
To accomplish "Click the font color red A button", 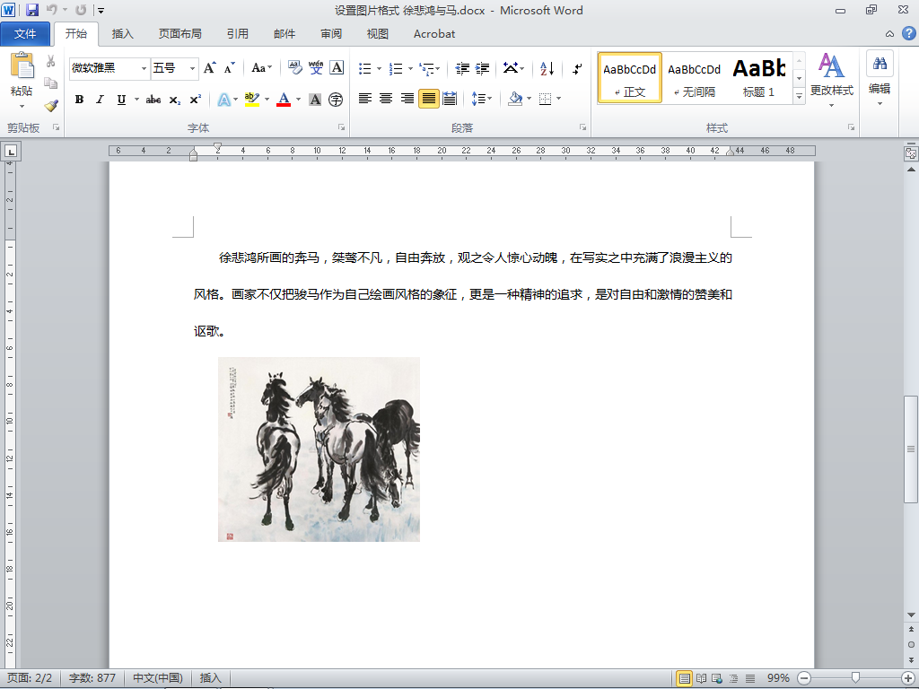I will click(x=284, y=100).
